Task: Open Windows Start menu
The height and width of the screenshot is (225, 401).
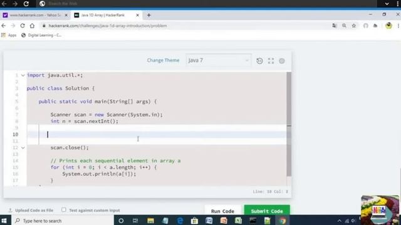Action: pos(4,221)
